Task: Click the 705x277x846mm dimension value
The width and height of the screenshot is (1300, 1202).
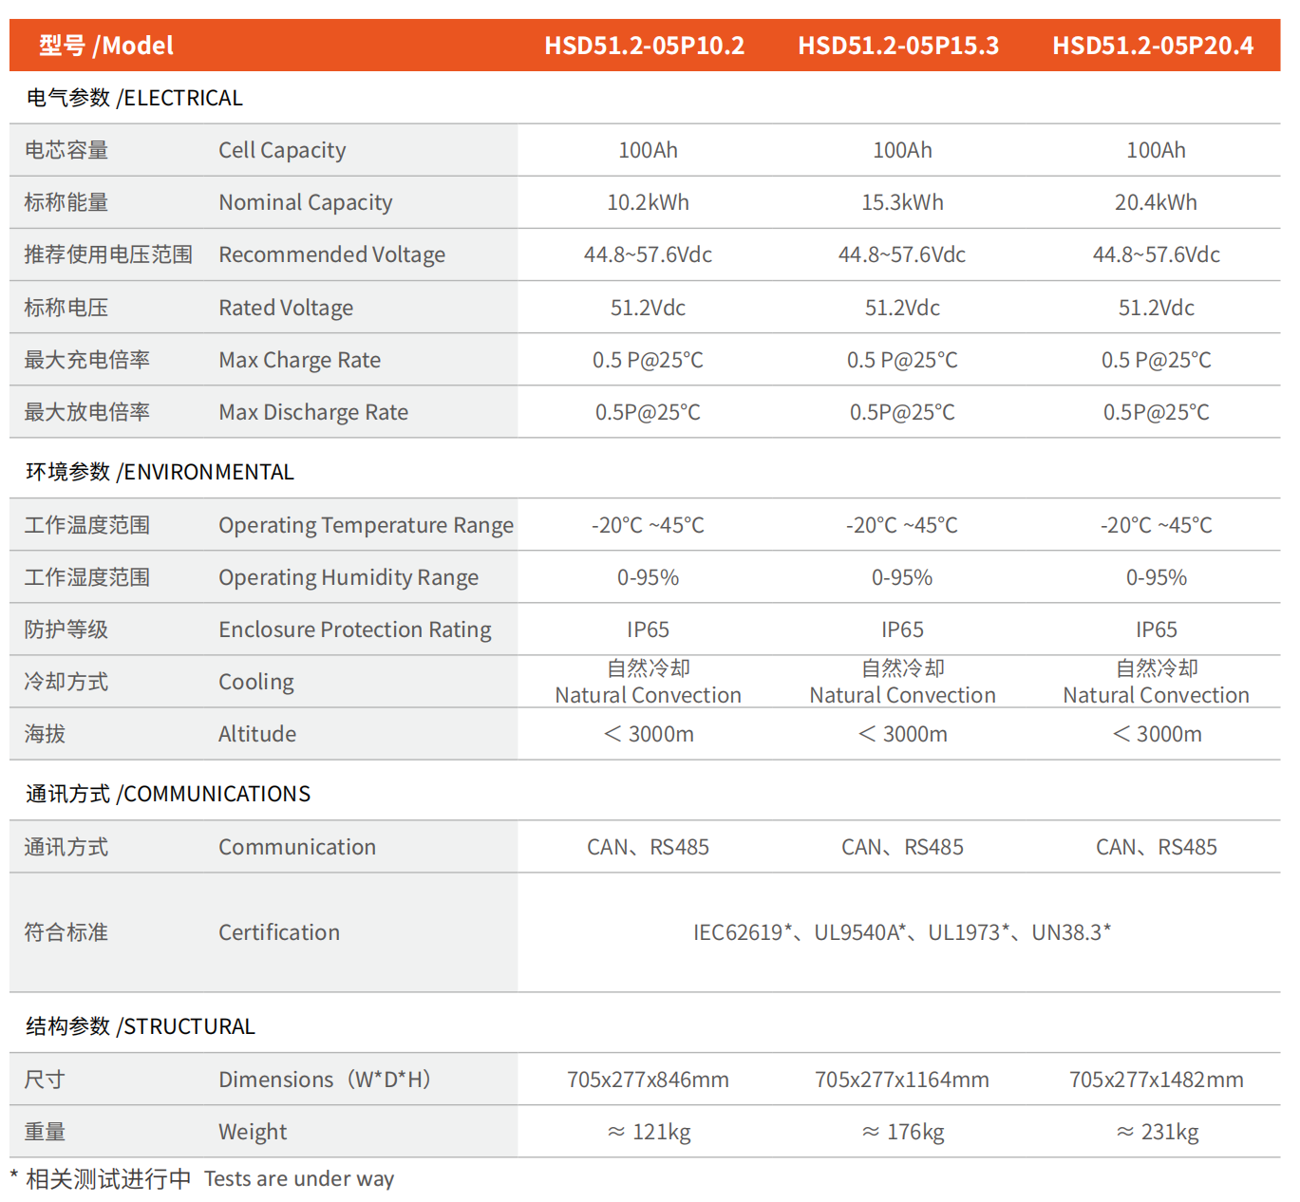Action: point(649,1080)
